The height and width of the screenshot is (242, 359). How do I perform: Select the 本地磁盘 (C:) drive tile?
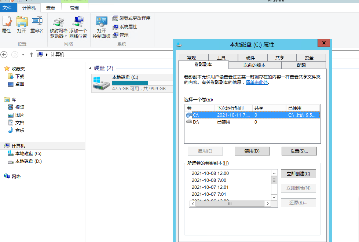[x=132, y=83]
